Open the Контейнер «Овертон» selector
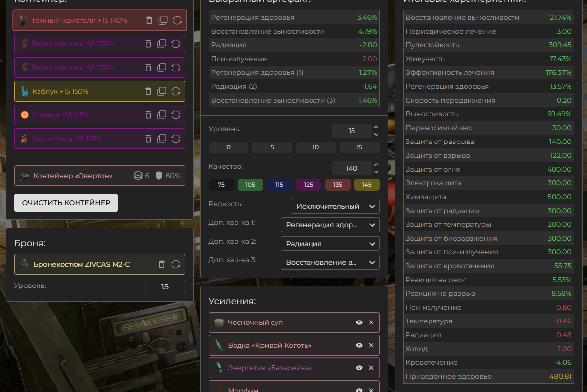 [x=100, y=176]
